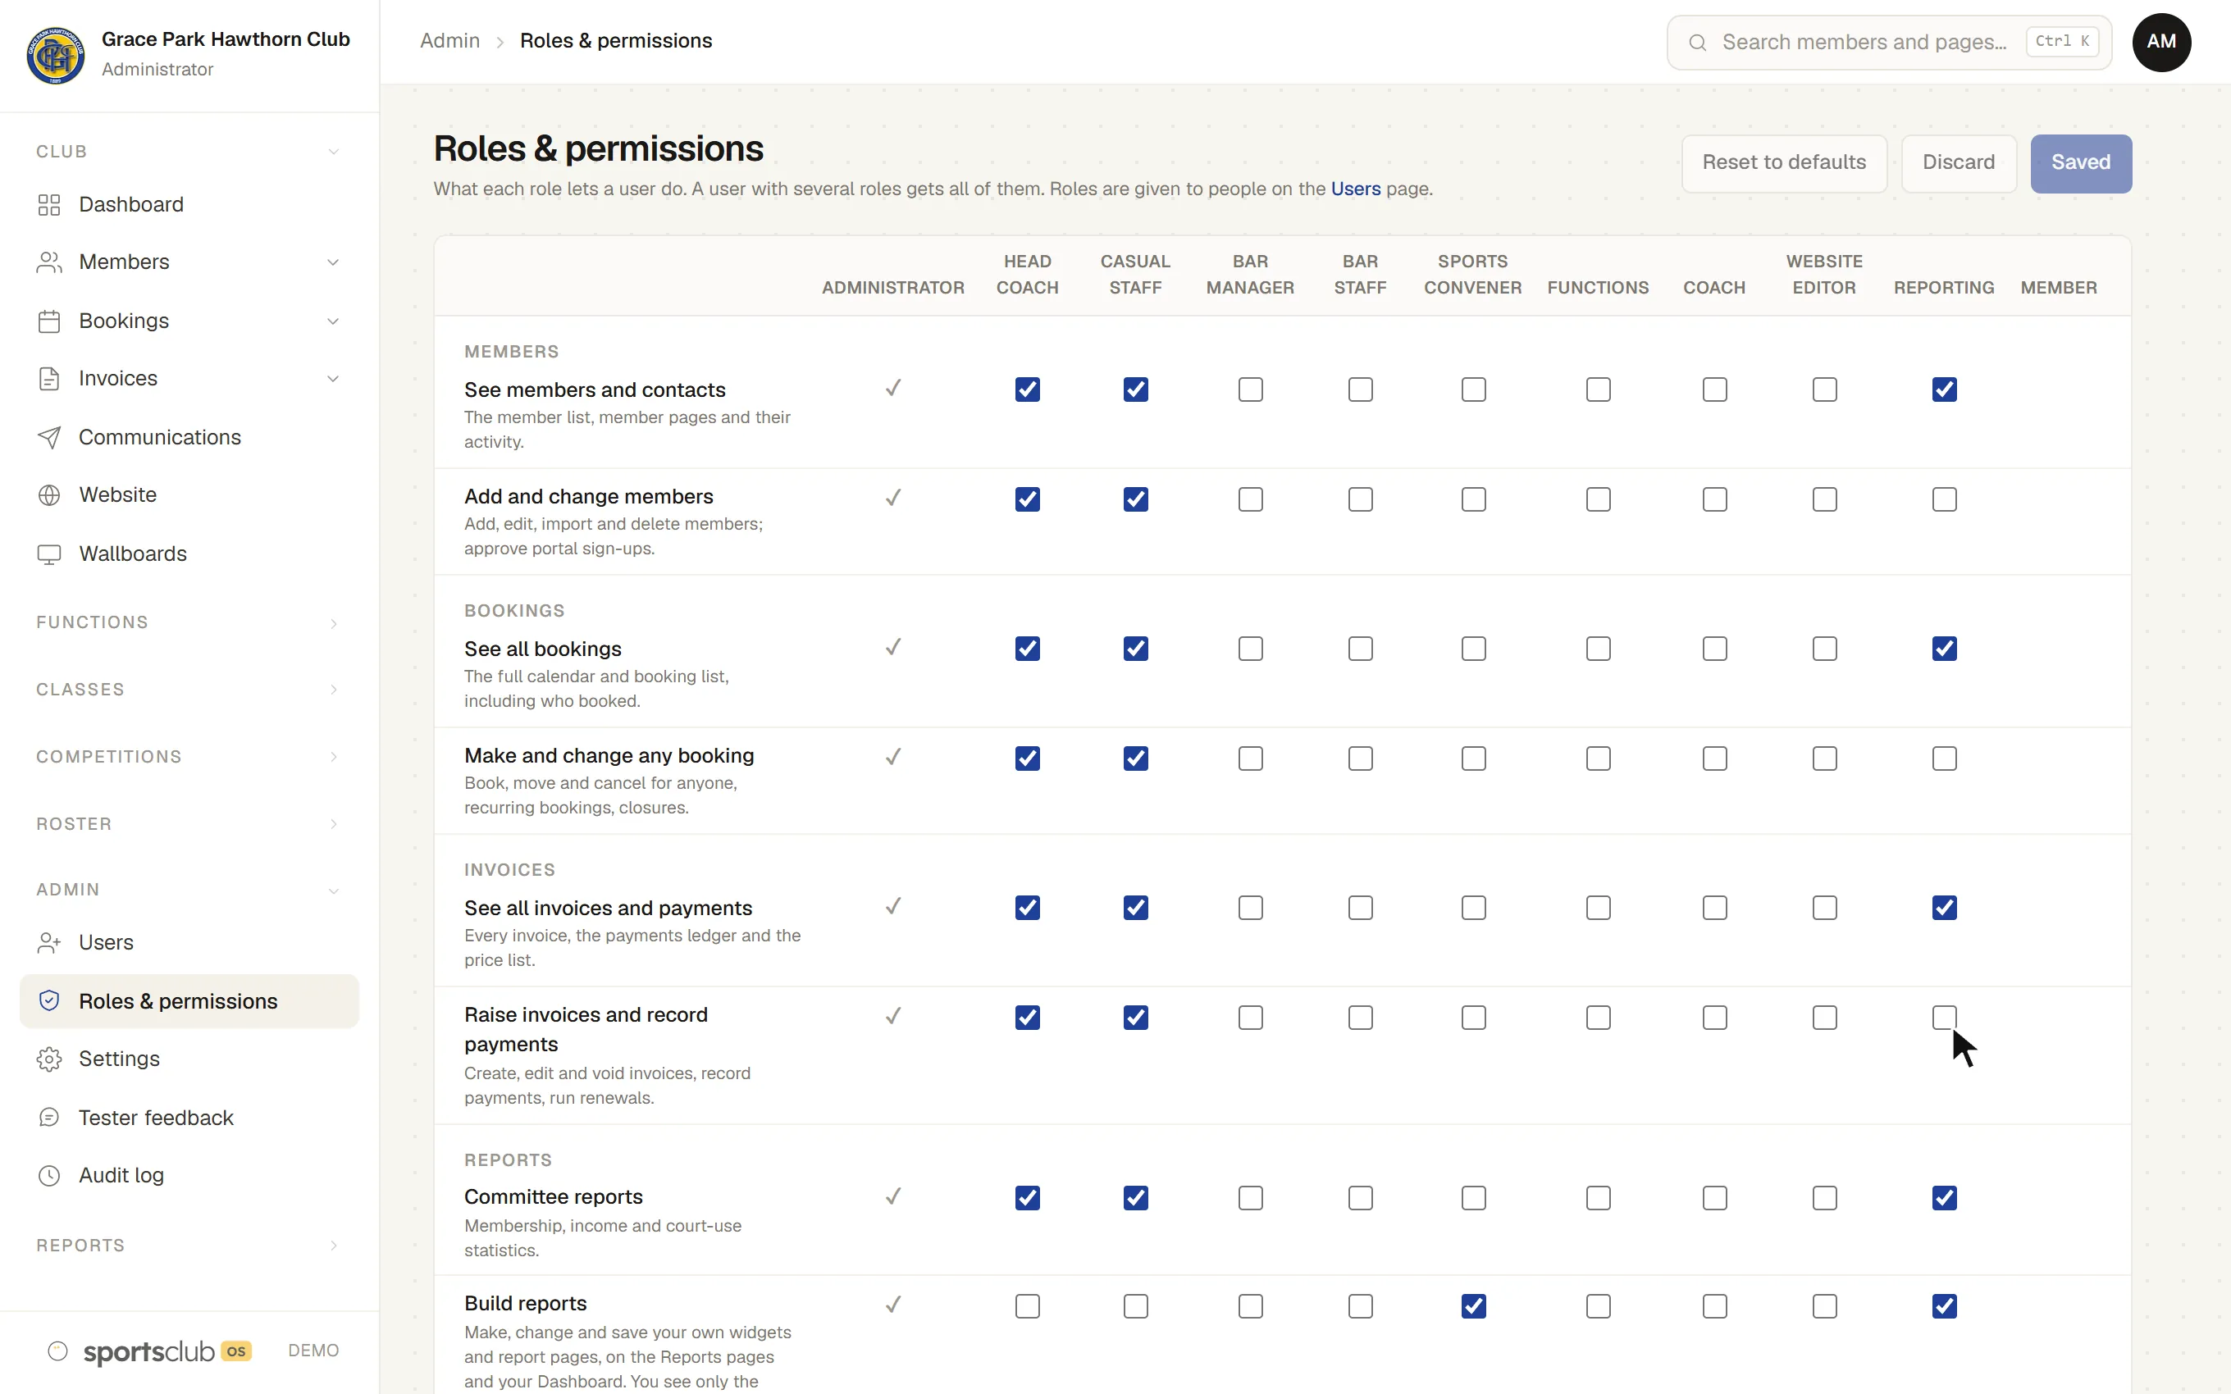2231x1394 pixels.
Task: Open Communications from the sidebar
Action: [188, 437]
